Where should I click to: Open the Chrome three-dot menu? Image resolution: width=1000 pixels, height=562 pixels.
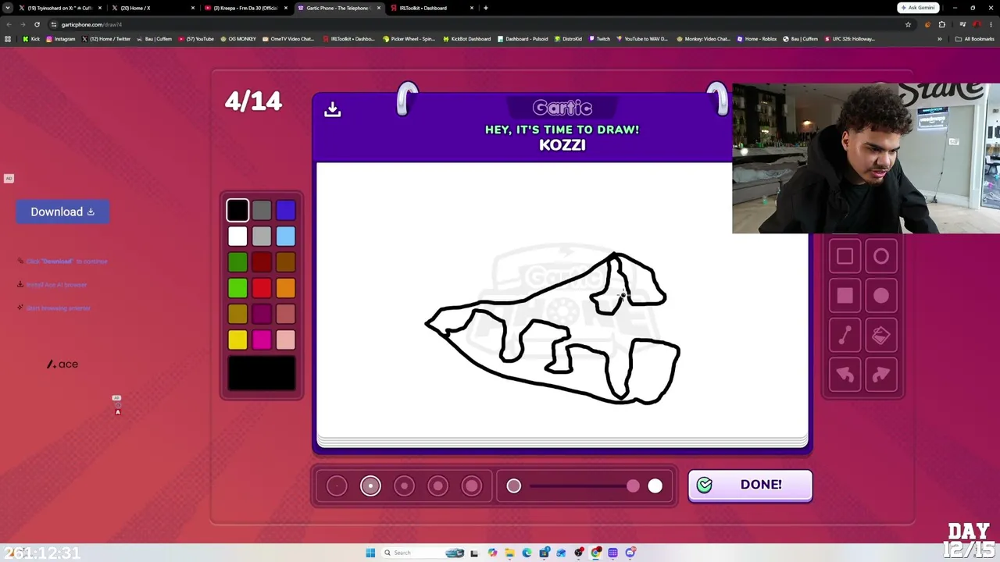991,24
